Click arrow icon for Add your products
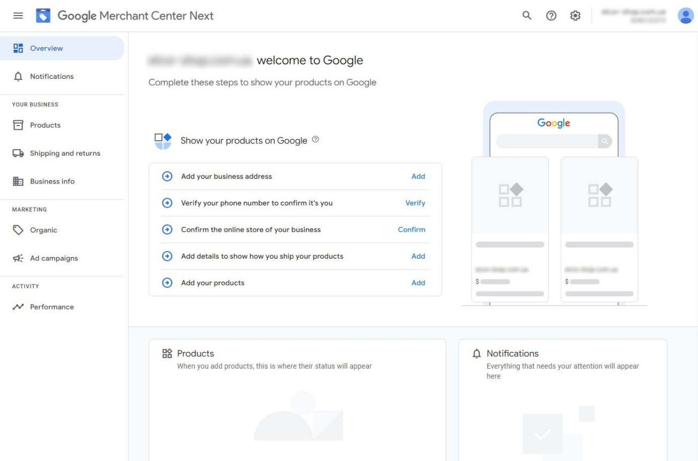Image resolution: width=698 pixels, height=461 pixels. click(x=167, y=283)
